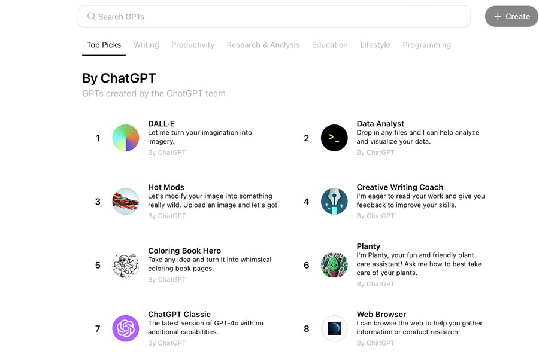Click the Create button
The width and height of the screenshot is (539, 360).
coord(511,16)
